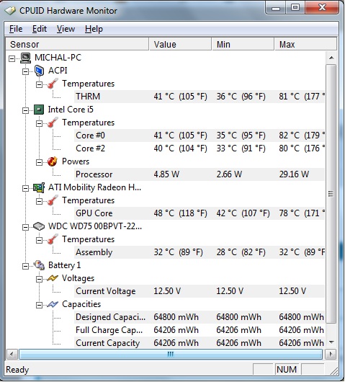Screen dimensions: 345x382
Task: Maximize the CPUID Hardware Monitor window
Action: pos(295,7)
